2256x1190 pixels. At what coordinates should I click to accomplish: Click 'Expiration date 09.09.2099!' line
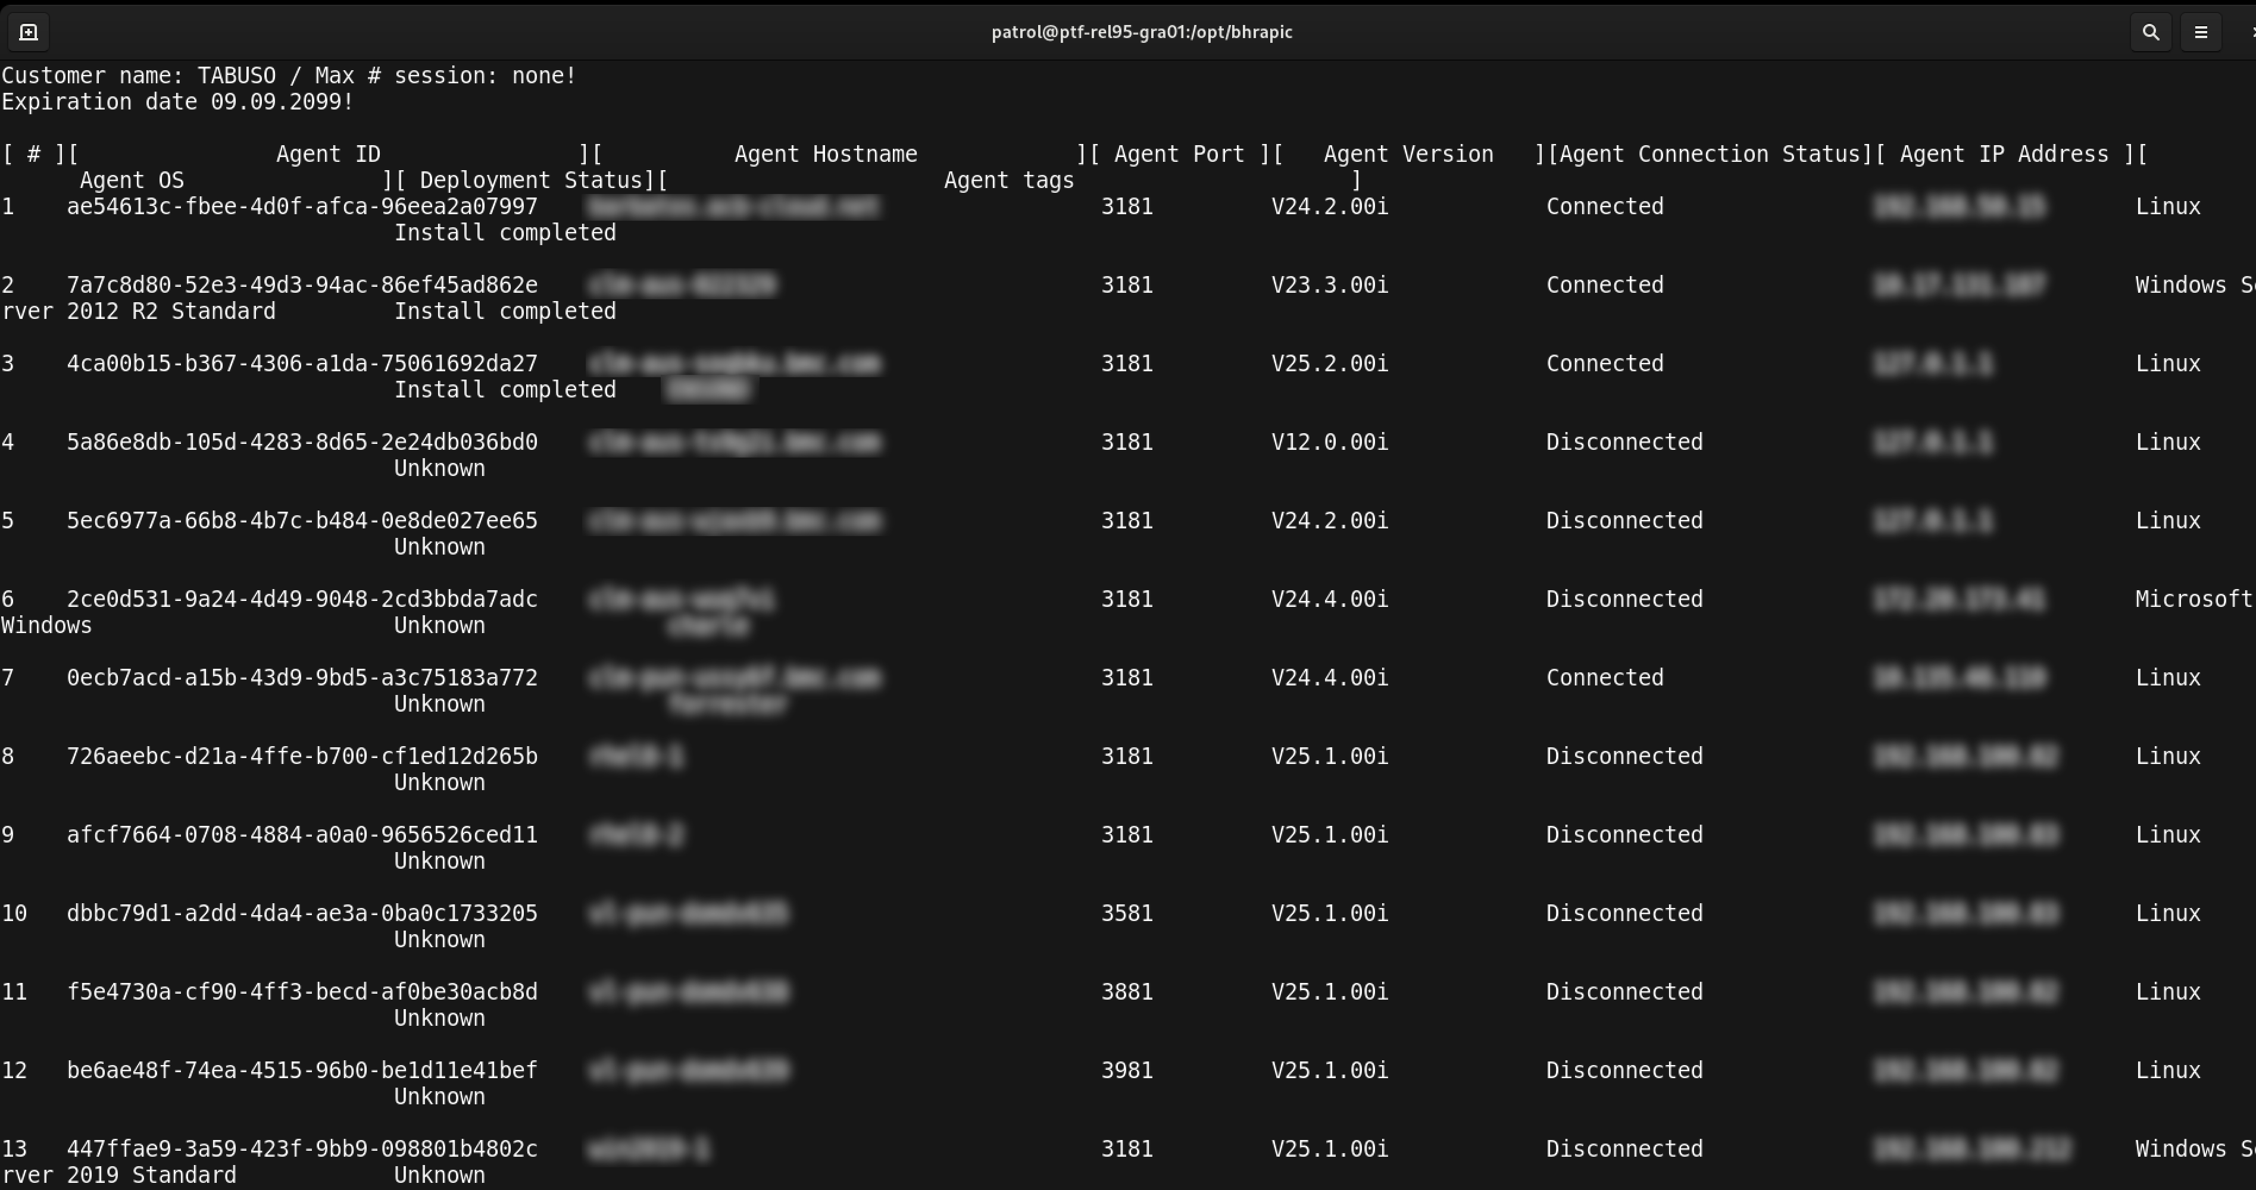(x=177, y=102)
